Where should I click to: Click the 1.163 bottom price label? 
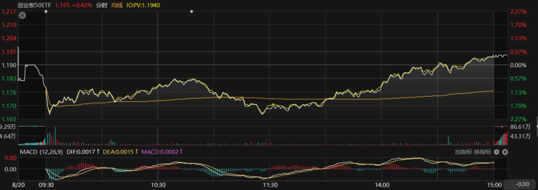pyautogui.click(x=8, y=119)
